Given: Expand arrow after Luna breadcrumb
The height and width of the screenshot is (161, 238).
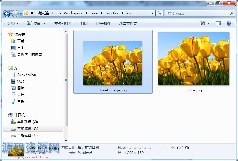Looking at the screenshot, I should click(102, 13).
